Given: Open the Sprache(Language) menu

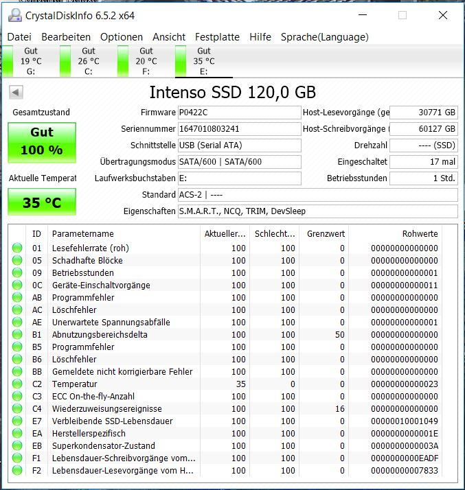Looking at the screenshot, I should (x=325, y=37).
